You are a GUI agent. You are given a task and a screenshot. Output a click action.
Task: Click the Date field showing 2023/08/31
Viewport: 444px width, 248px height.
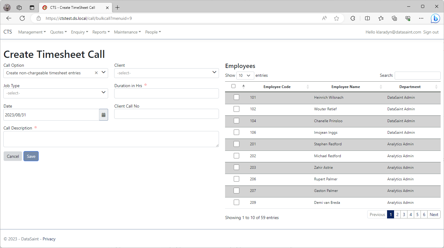(x=51, y=115)
